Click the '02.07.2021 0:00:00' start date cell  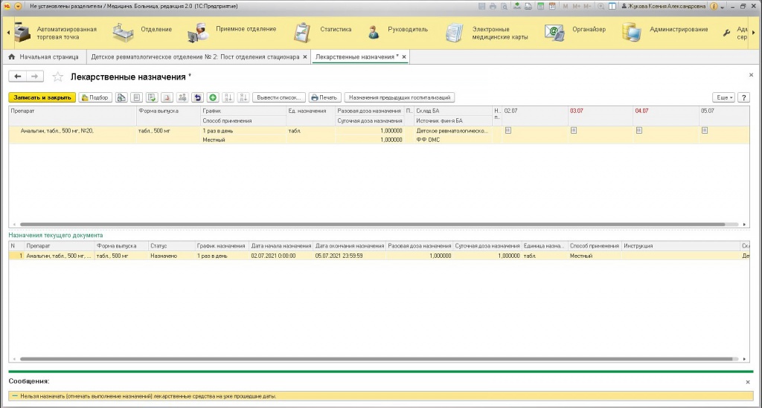coord(281,256)
